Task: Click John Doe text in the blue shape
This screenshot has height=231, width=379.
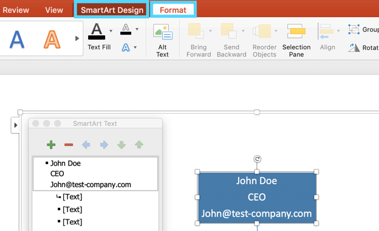Action: tap(256, 181)
